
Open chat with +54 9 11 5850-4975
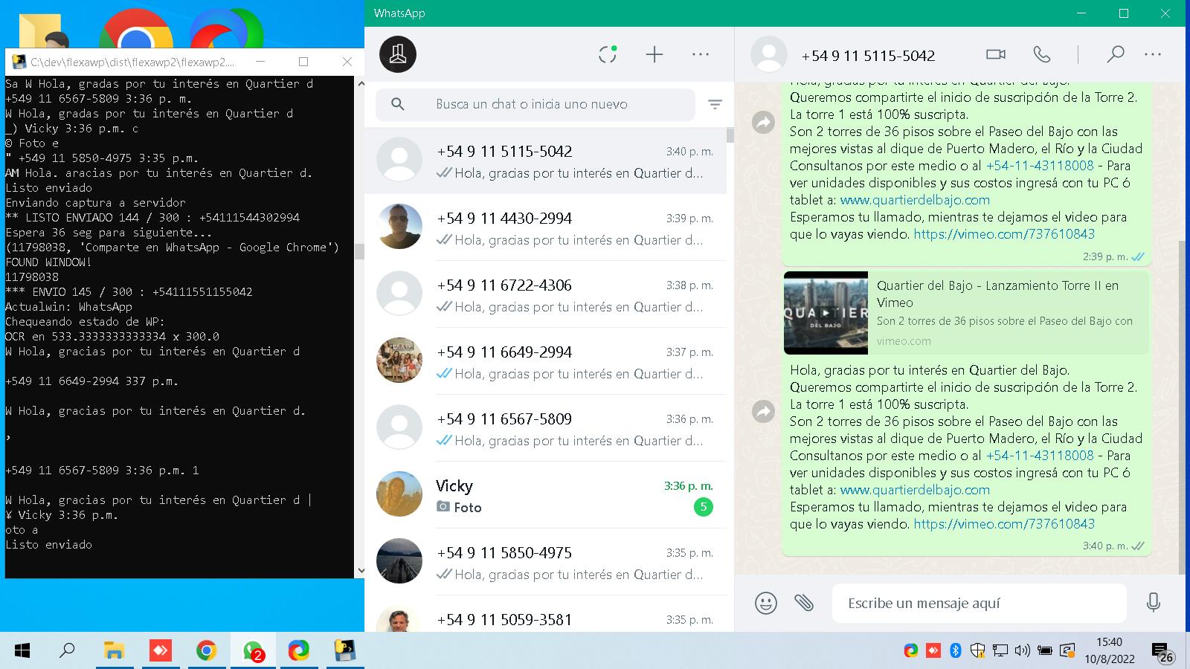545,562
